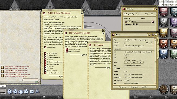Screen dimensions: 177x99
Task: Click the HP 52 field
Action: [x=127, y=58]
